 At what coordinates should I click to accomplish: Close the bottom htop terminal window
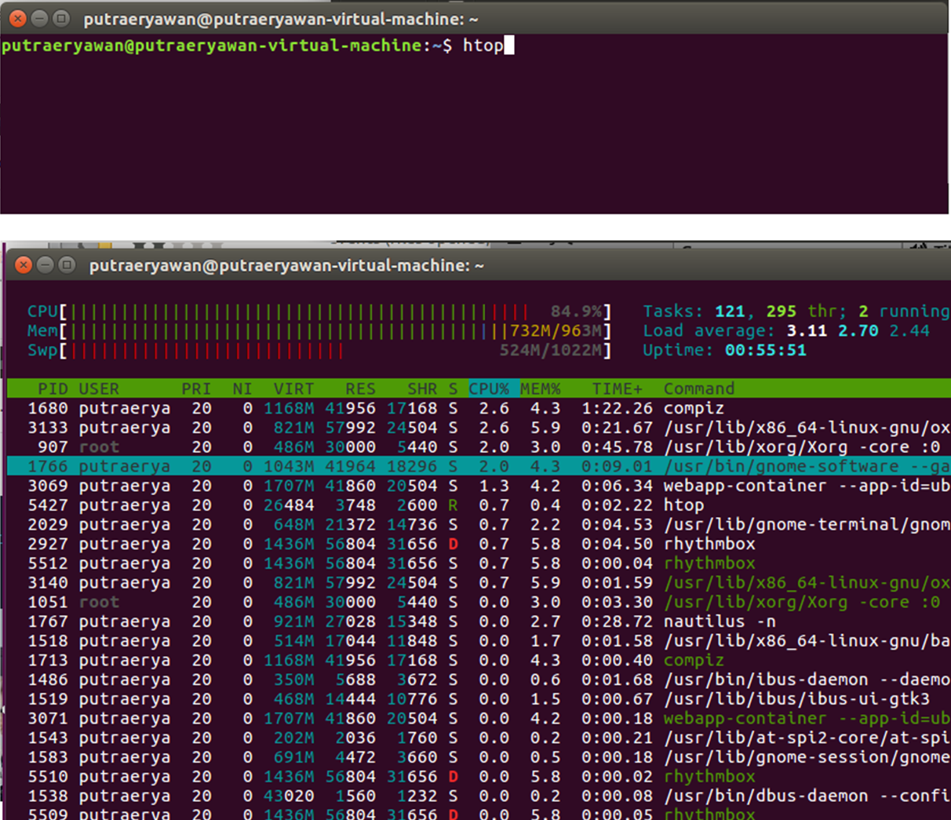(24, 265)
